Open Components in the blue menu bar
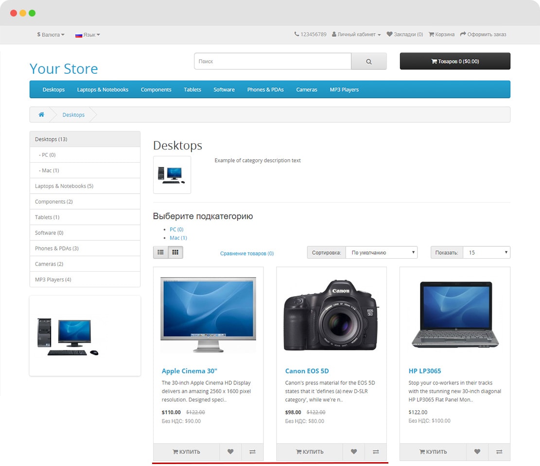Screen dimensions: 540x466 point(156,89)
